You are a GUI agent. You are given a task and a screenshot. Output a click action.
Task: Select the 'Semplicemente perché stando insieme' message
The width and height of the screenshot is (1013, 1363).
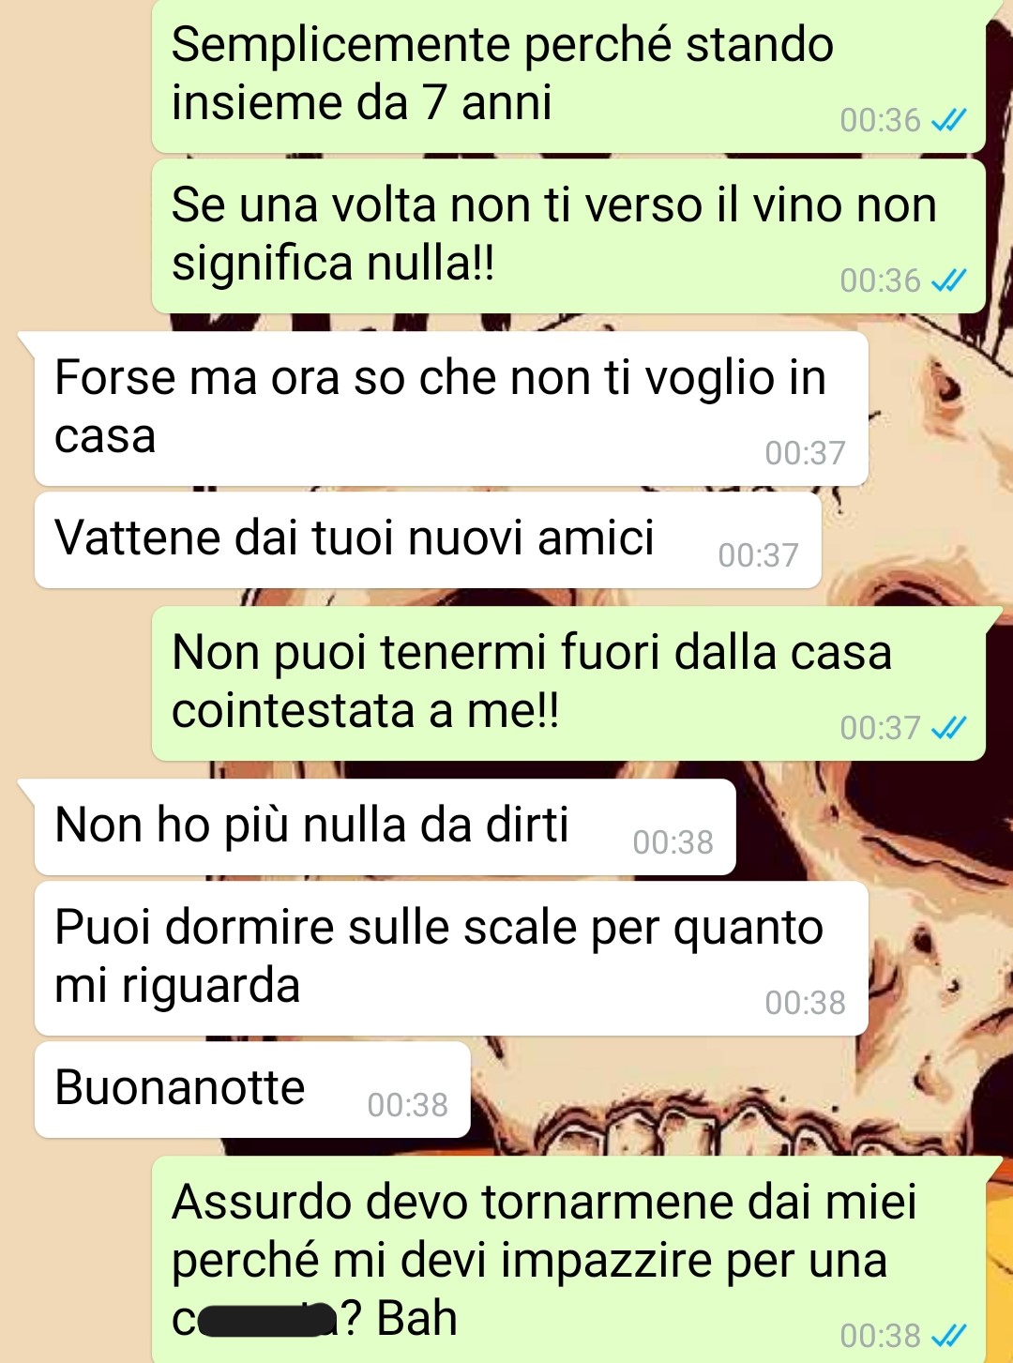click(568, 76)
